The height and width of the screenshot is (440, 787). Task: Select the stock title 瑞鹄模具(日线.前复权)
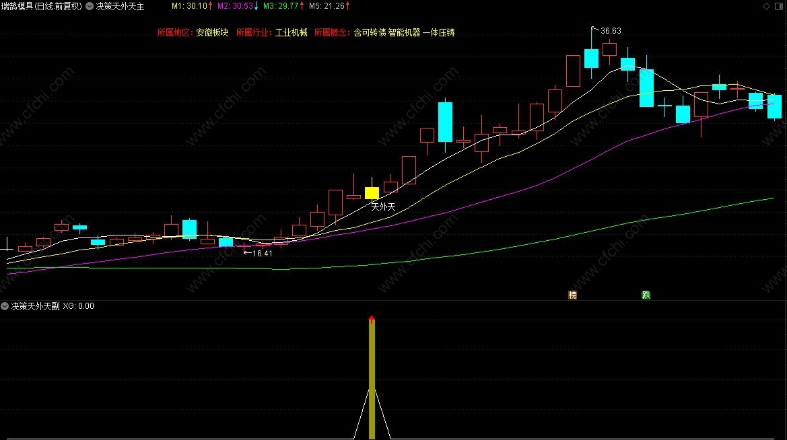pos(41,6)
